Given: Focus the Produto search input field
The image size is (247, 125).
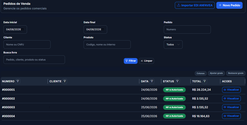Looking at the screenshot, I should 107,45.
